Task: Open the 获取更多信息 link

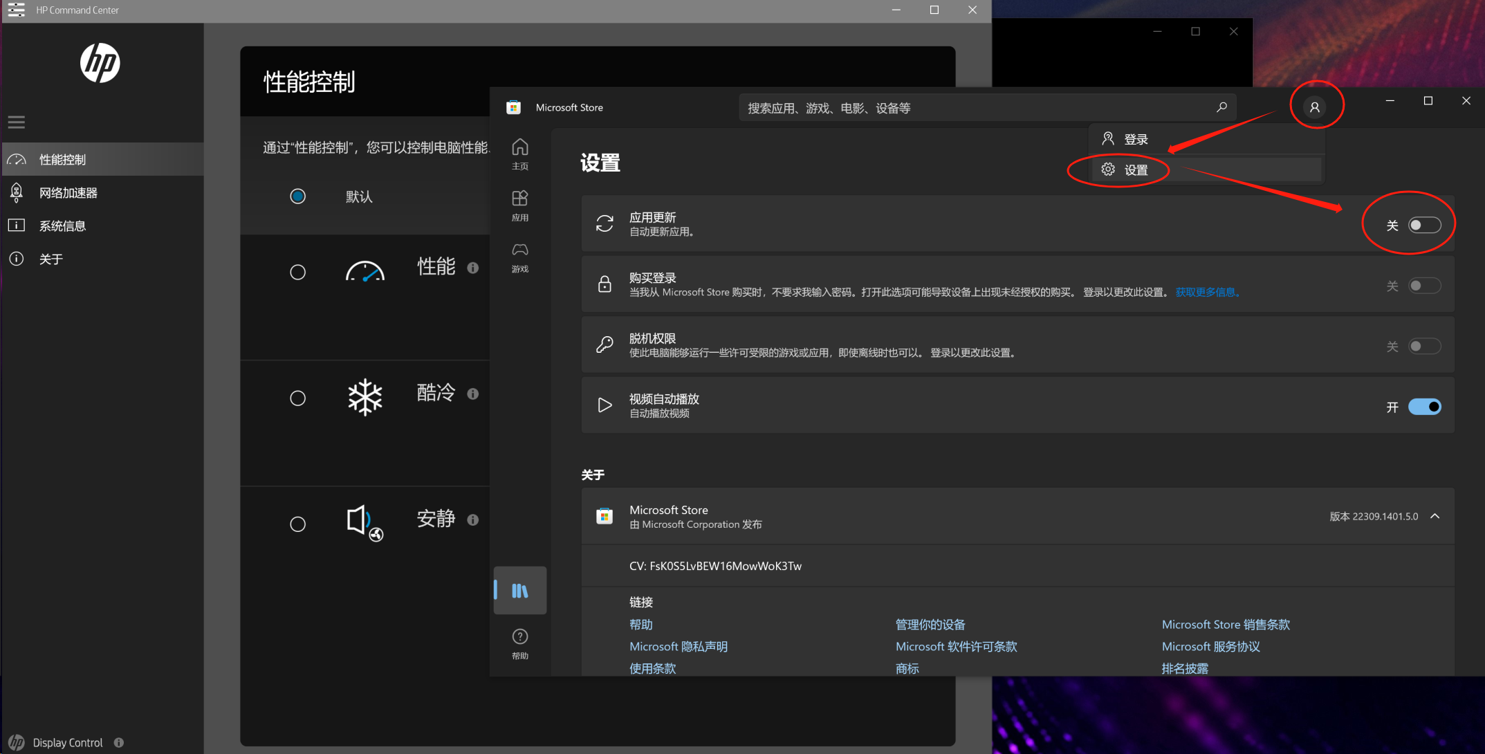Action: pos(1208,291)
